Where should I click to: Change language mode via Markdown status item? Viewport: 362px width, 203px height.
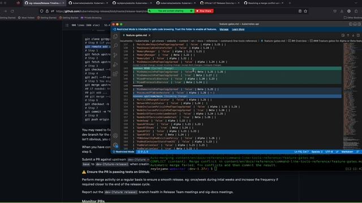click(347, 152)
